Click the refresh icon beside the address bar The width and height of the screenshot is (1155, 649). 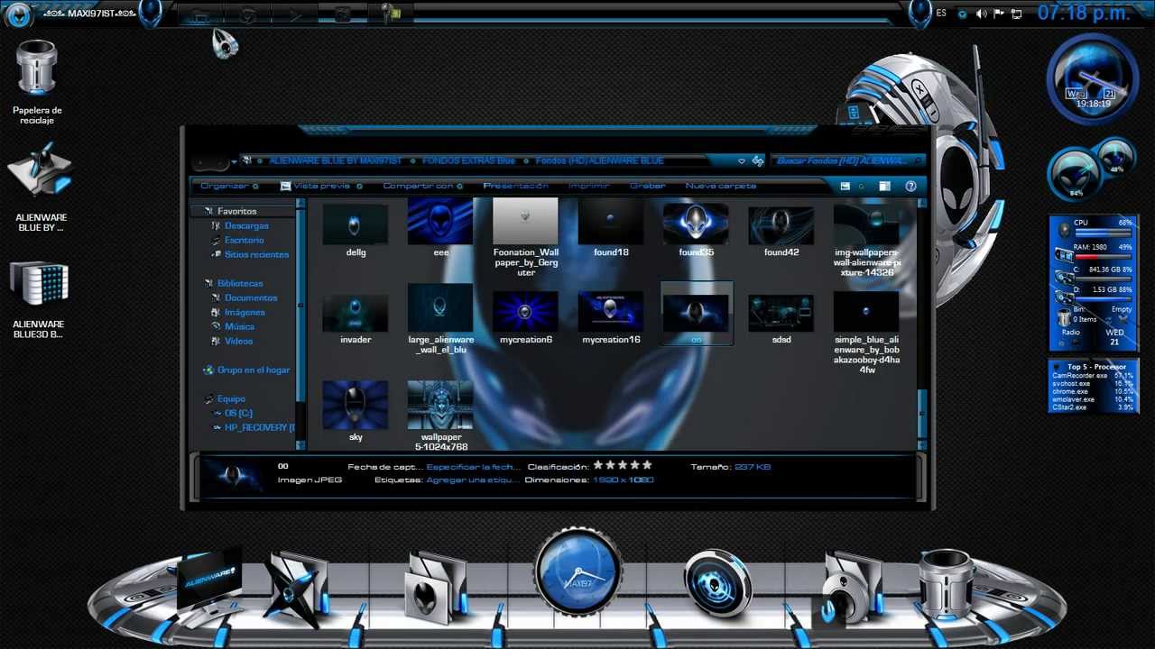[x=758, y=161]
